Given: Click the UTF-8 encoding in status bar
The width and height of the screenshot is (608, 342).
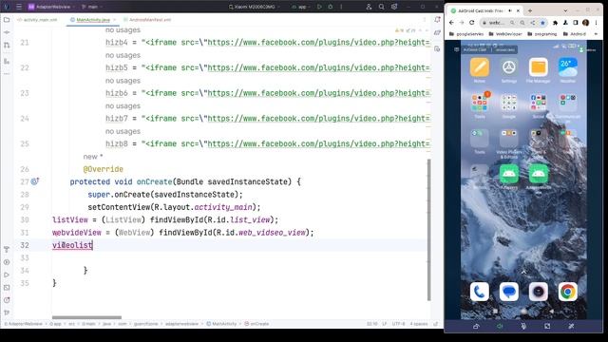Looking at the screenshot, I should click(x=399, y=324).
